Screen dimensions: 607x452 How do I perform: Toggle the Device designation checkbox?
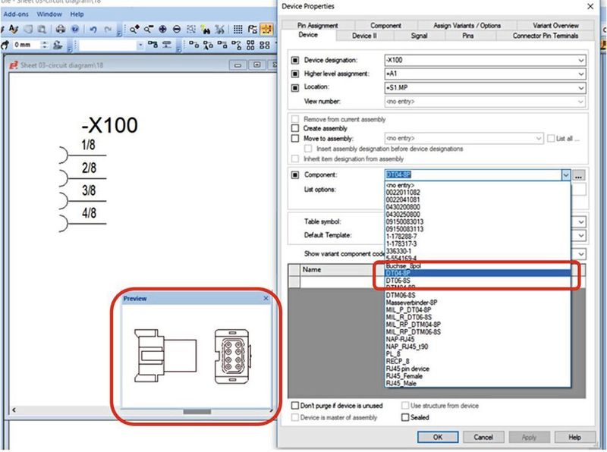coord(295,60)
